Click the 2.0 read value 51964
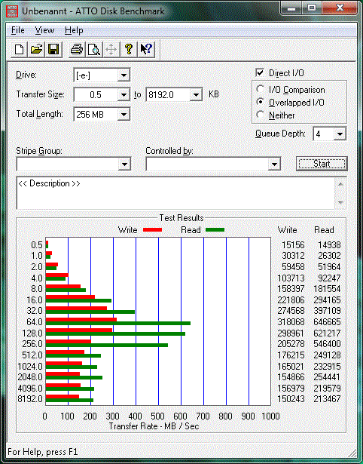363x464 pixels. click(x=329, y=267)
